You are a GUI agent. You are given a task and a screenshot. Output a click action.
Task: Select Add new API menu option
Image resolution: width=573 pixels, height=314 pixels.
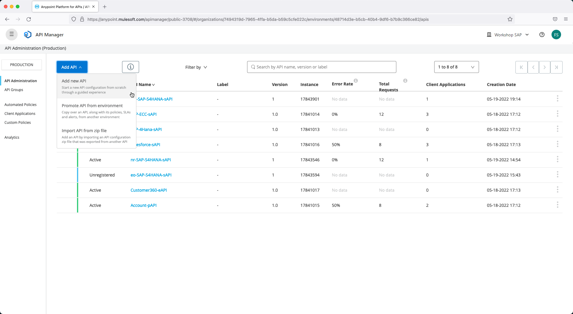click(x=96, y=86)
